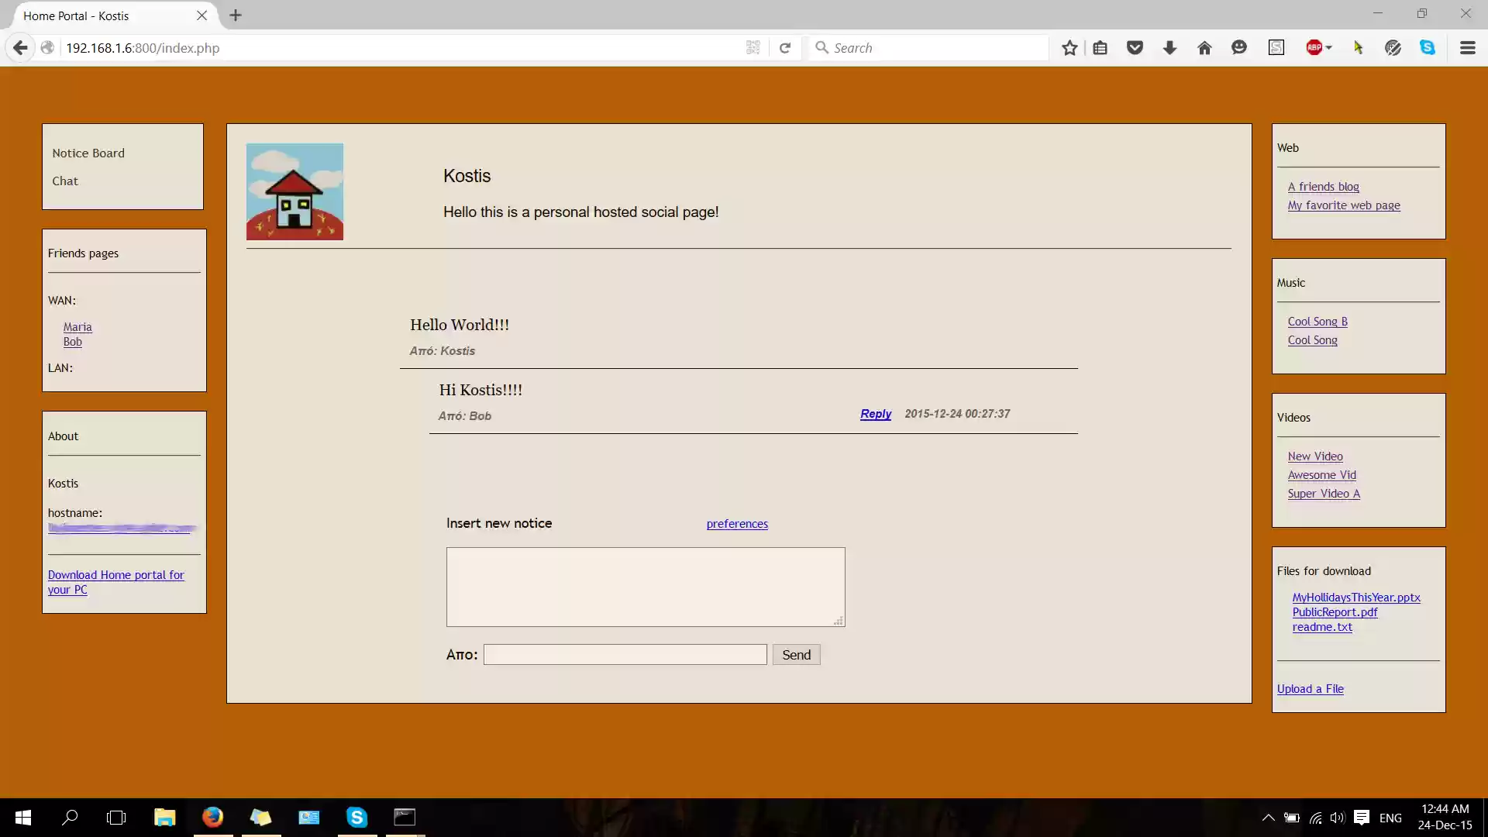
Task: Open the Reading List clipboard icon
Action: pos(1101,47)
